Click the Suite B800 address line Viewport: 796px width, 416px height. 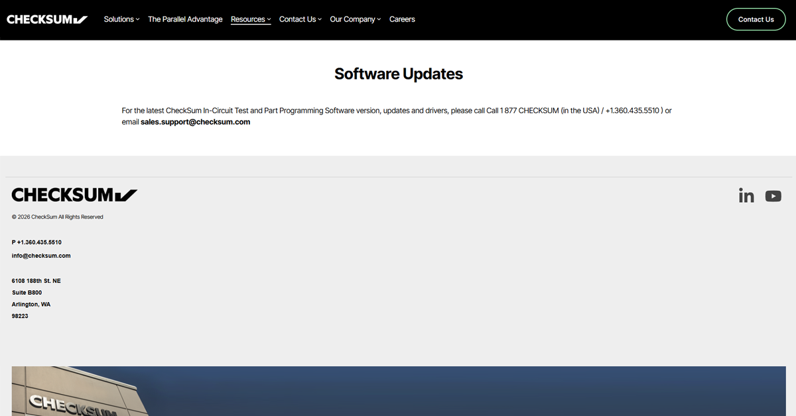click(x=27, y=293)
